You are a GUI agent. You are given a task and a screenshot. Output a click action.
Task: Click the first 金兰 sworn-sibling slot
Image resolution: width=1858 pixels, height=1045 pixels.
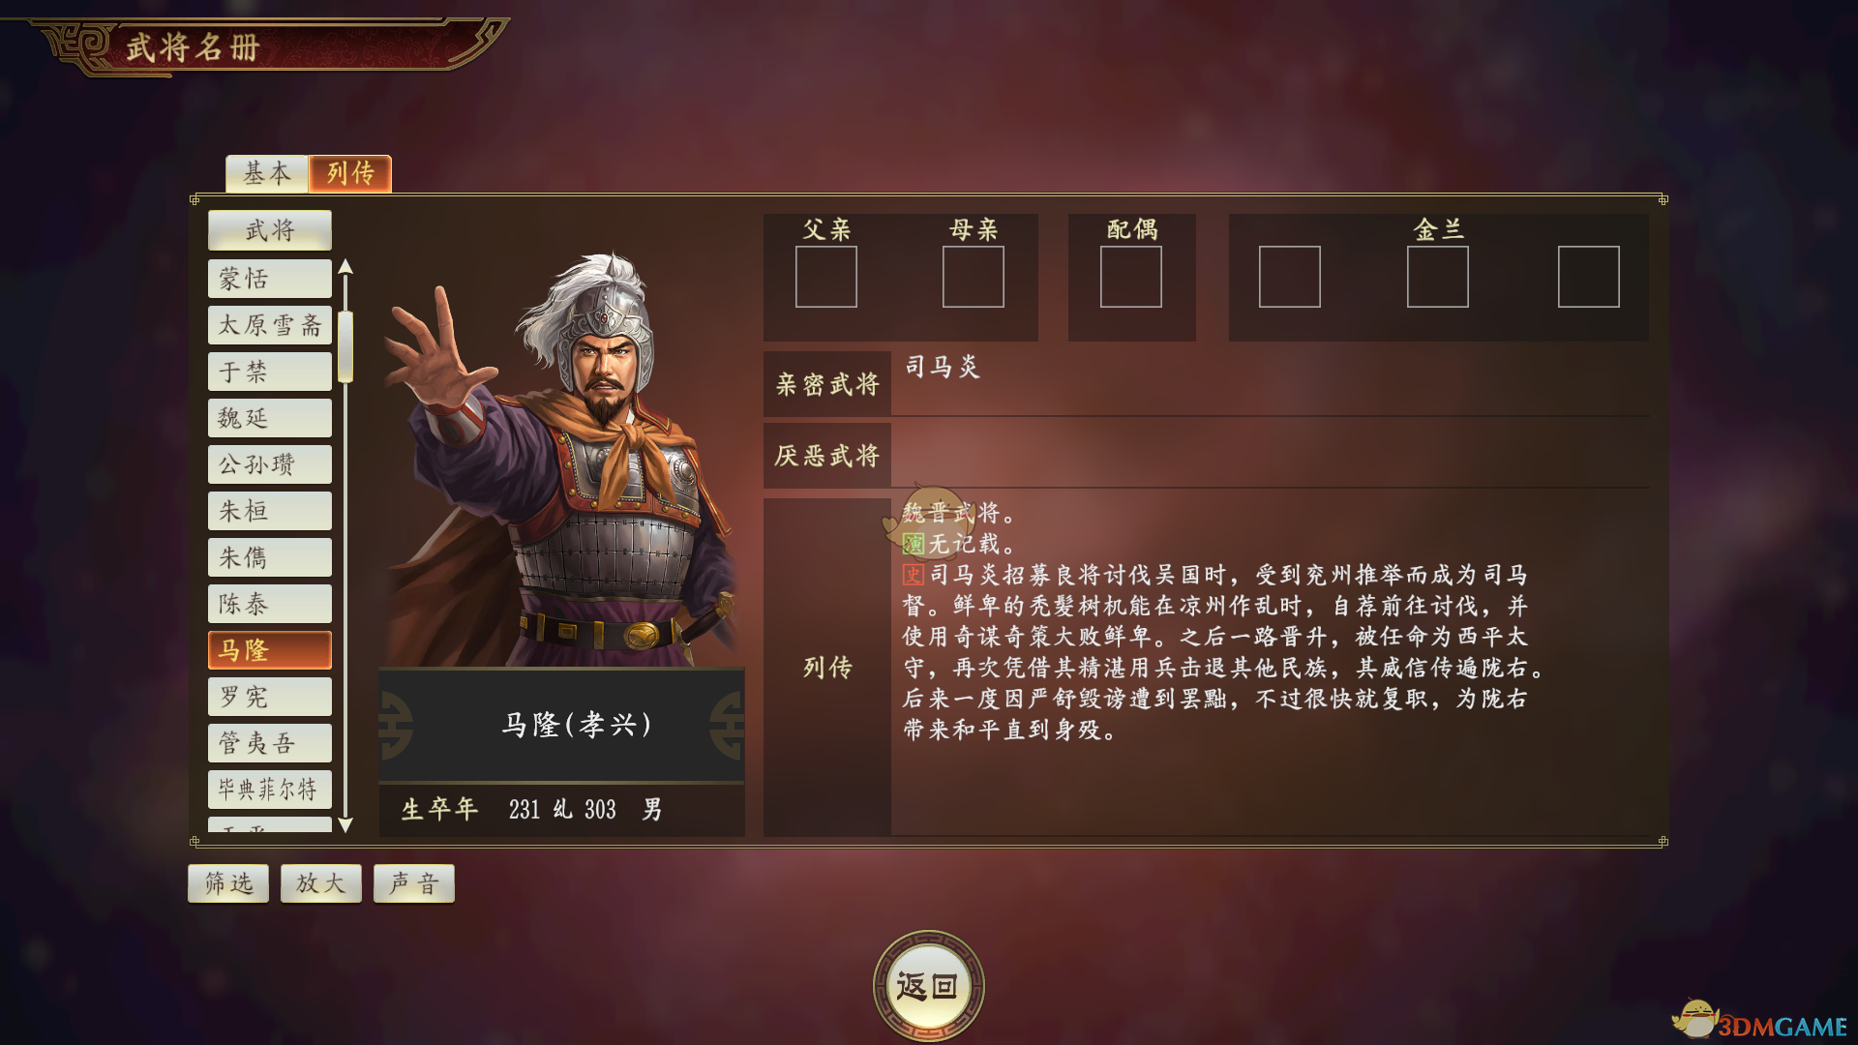[1289, 277]
